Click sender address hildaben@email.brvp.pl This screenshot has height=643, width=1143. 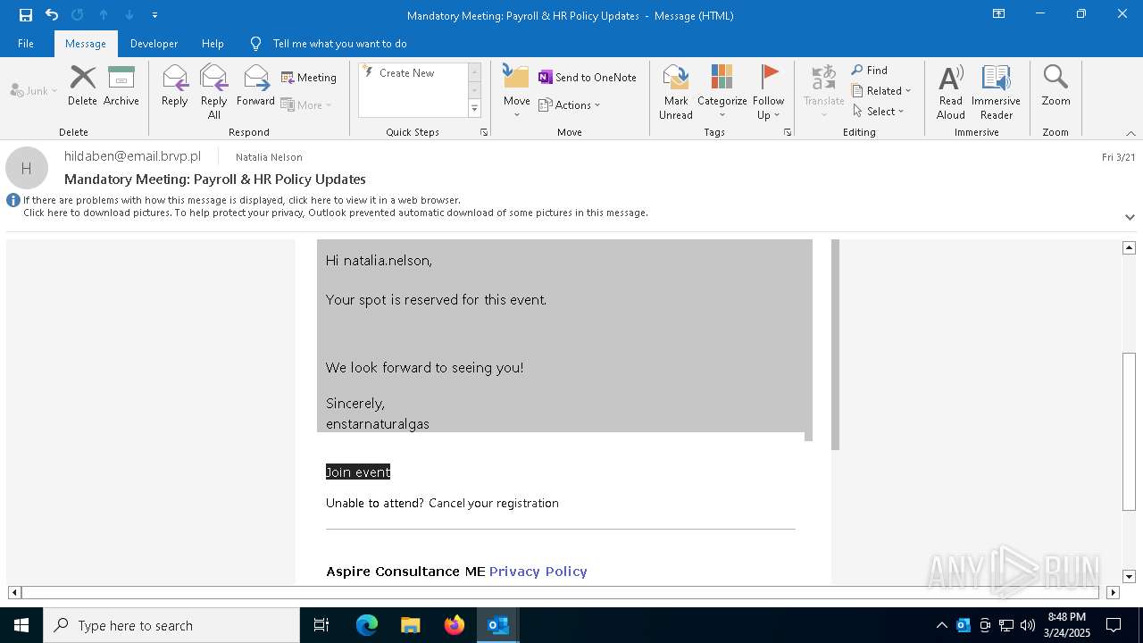pos(132,156)
